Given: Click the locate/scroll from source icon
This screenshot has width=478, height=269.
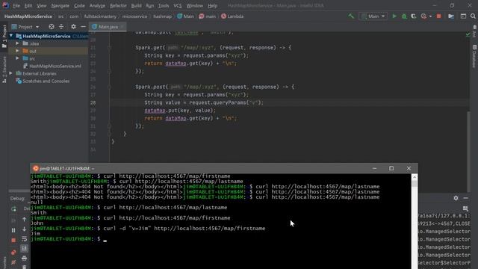Looking at the screenshot, I should 52,27.
